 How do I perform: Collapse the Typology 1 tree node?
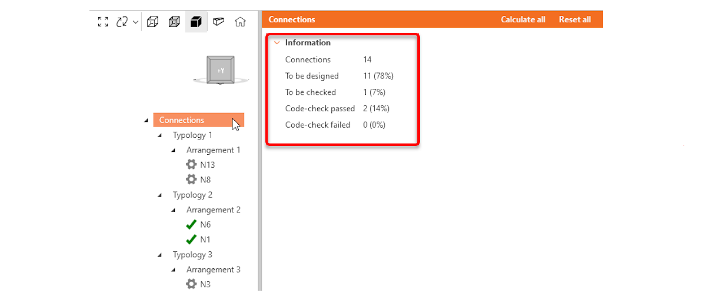[x=159, y=135]
